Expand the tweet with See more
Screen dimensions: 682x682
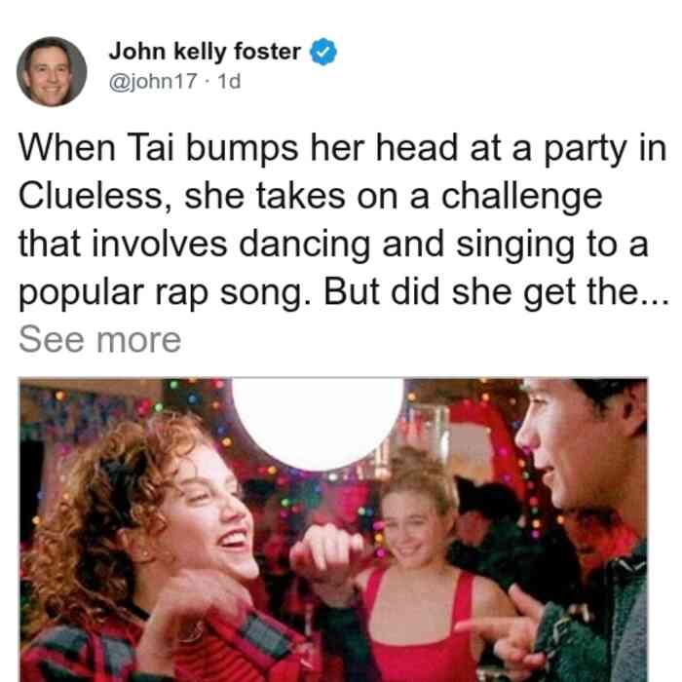point(99,340)
